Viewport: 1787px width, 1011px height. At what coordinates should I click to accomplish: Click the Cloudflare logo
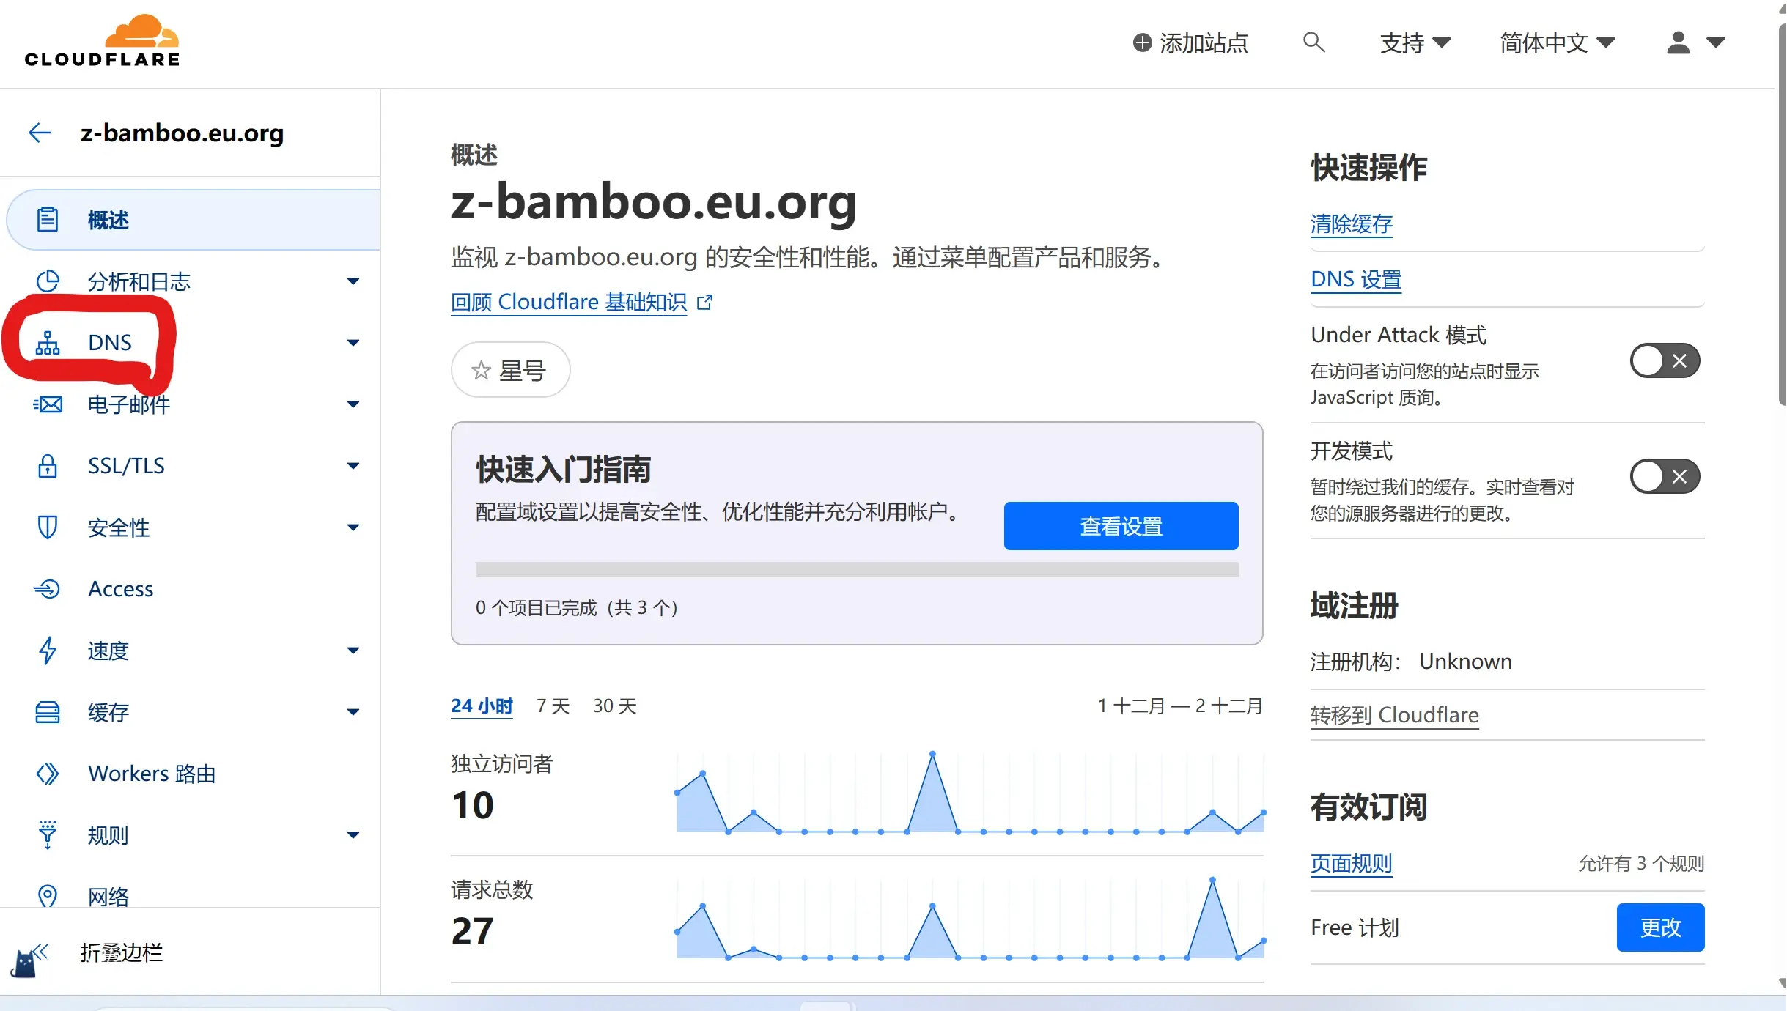(x=102, y=41)
